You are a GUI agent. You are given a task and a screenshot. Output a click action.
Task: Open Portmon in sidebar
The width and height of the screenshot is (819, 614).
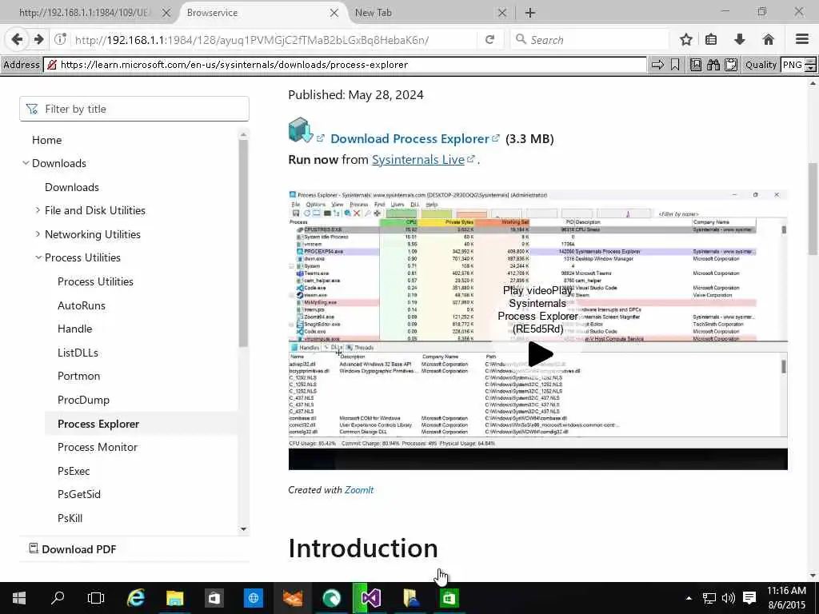click(x=78, y=376)
